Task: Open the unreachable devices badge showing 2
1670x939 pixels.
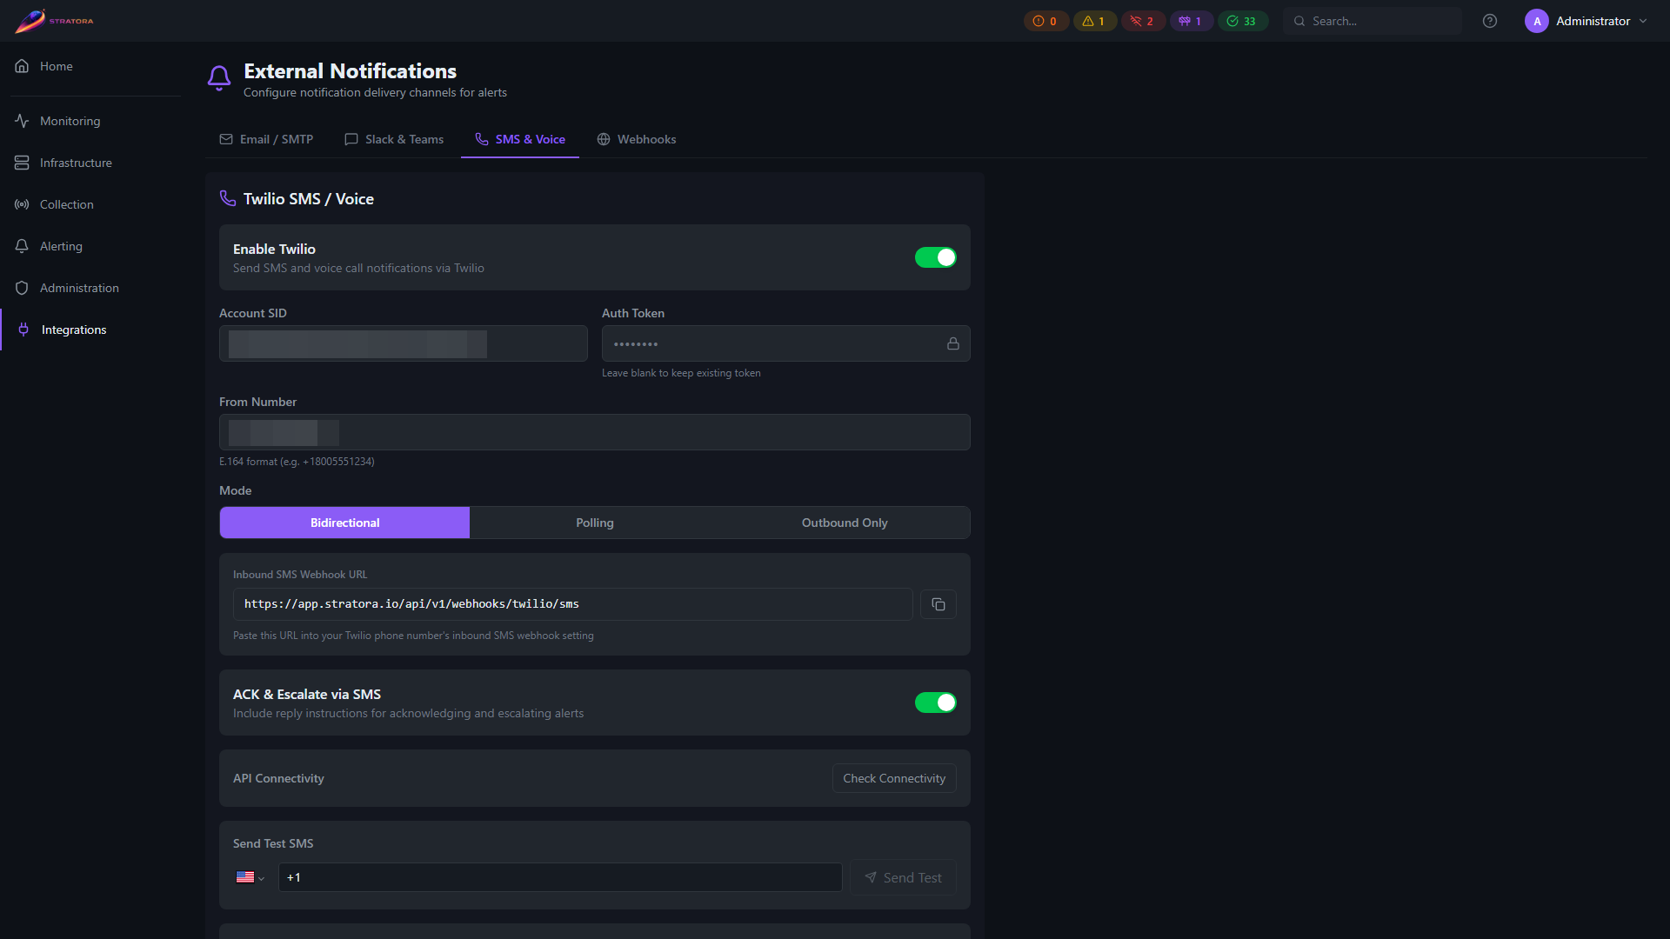Action: point(1143,21)
